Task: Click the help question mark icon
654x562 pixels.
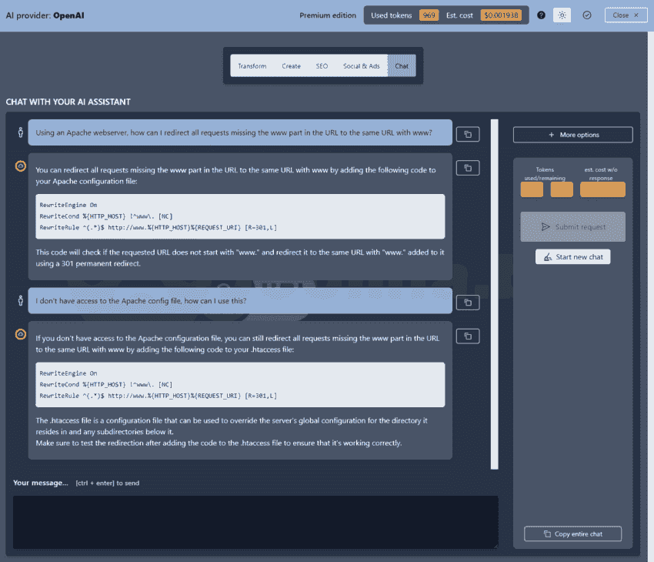Action: 541,15
